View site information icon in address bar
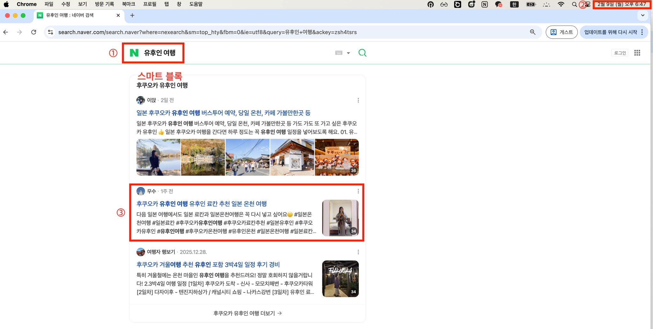The height and width of the screenshot is (329, 653). [x=50, y=32]
